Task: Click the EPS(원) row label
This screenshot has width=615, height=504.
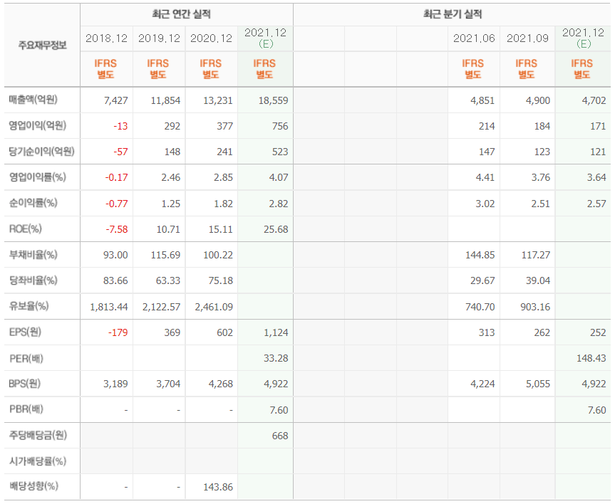Action: click(x=25, y=332)
